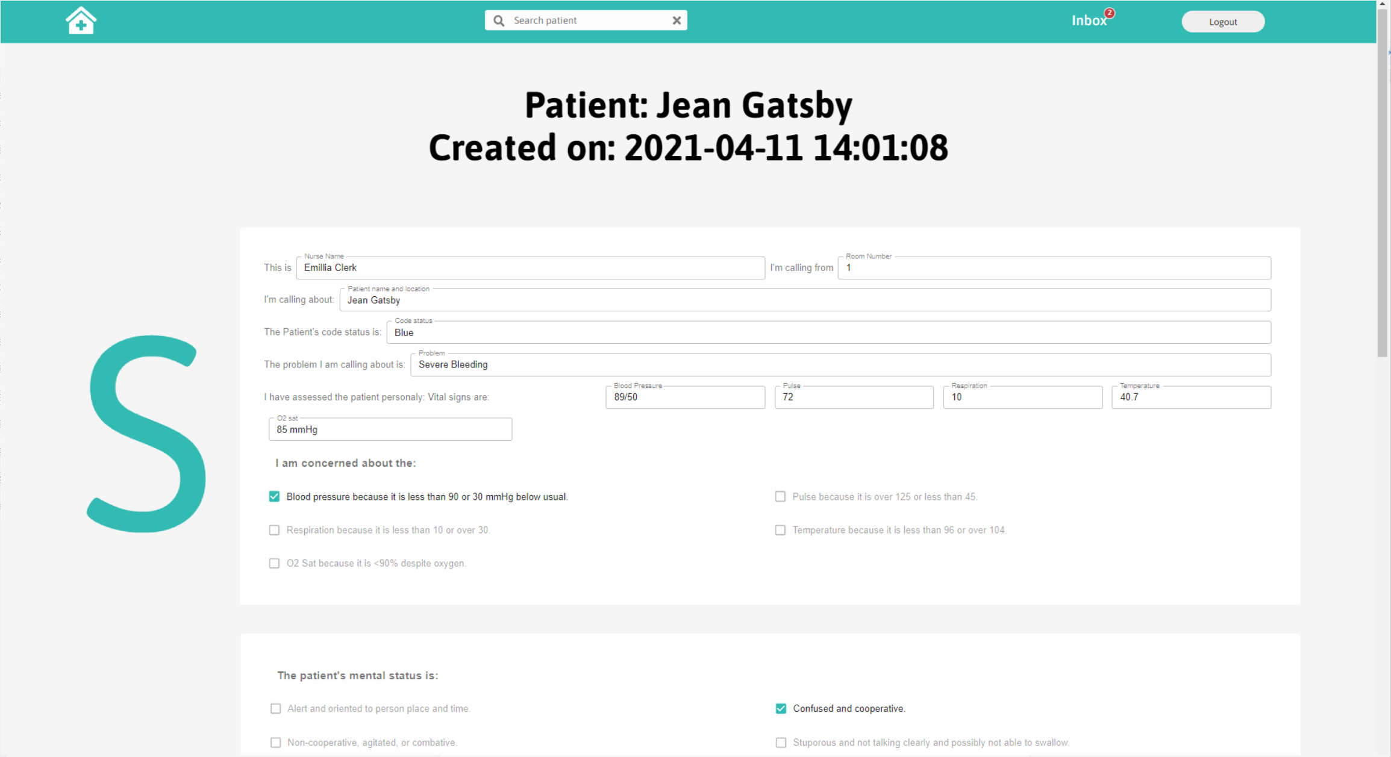Click the Blood Pressure field

(685, 397)
